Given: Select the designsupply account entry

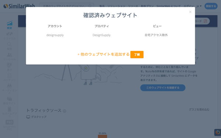Looking at the screenshot, I should pyautogui.click(x=55, y=35).
